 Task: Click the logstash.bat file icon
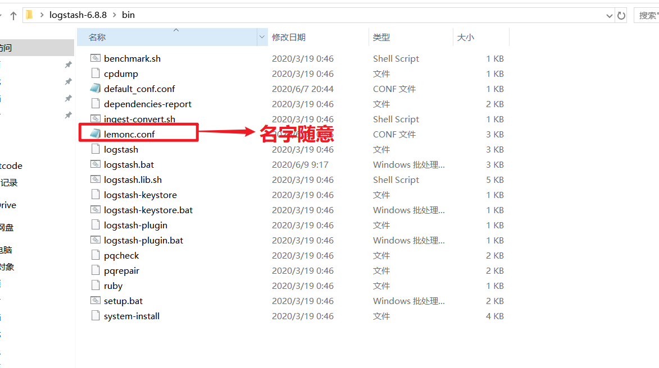pos(96,164)
